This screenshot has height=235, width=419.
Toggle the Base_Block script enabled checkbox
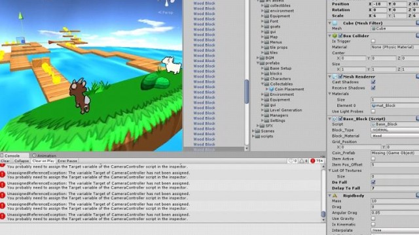(x=340, y=119)
